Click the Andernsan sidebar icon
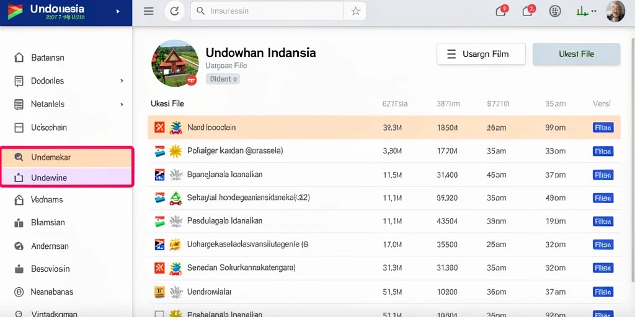The image size is (635, 317). pos(19,246)
